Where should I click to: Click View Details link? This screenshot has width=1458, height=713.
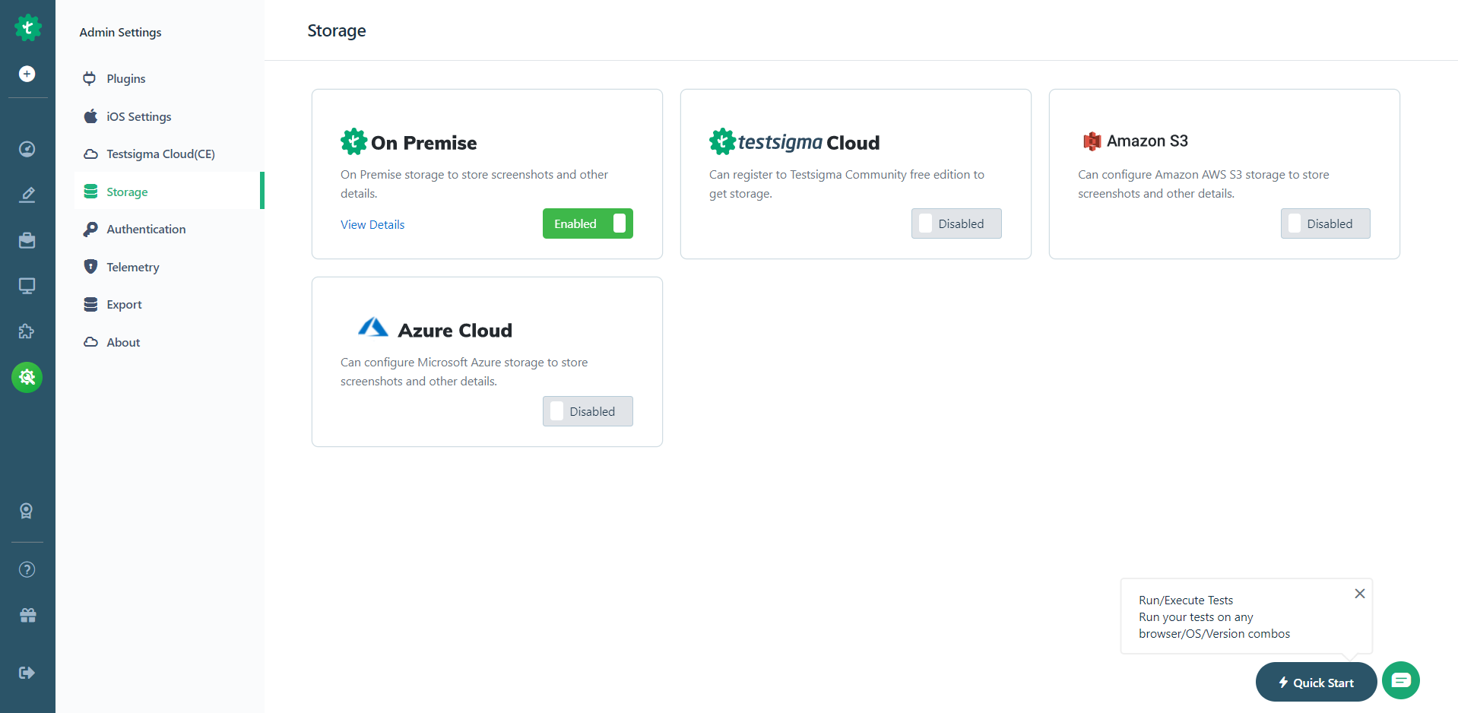[x=372, y=224]
